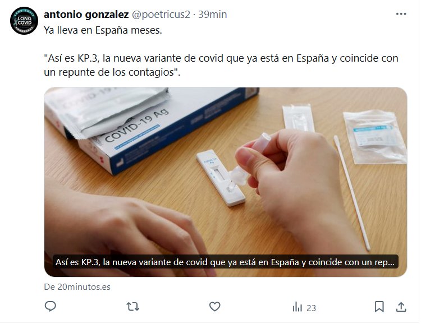Visit the @poetricus2 handle
The width and height of the screenshot is (421, 324).
pyautogui.click(x=161, y=15)
